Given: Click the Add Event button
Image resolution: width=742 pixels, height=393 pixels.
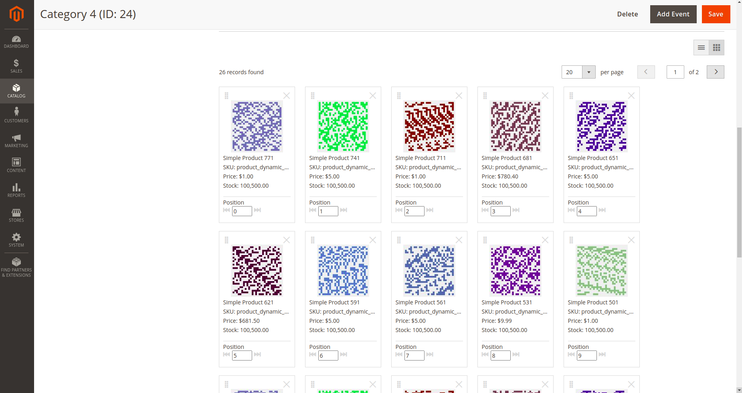Looking at the screenshot, I should click(x=673, y=14).
